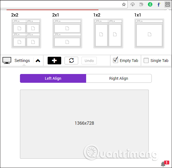Open the green hand extension icon
This screenshot has height=168, width=172.
pyautogui.click(x=150, y=4)
